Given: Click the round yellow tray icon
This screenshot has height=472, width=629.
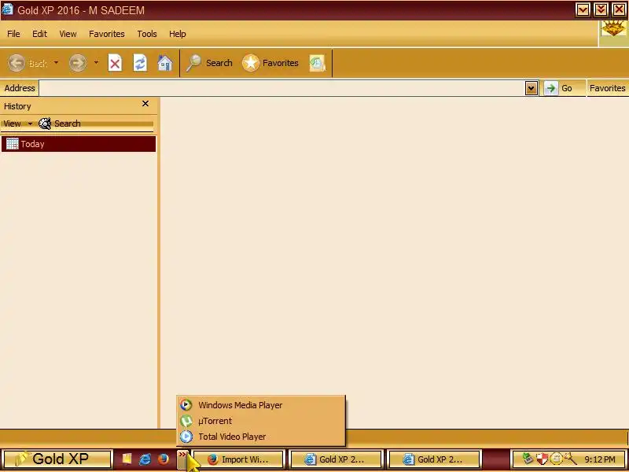Looking at the screenshot, I should pos(556,459).
